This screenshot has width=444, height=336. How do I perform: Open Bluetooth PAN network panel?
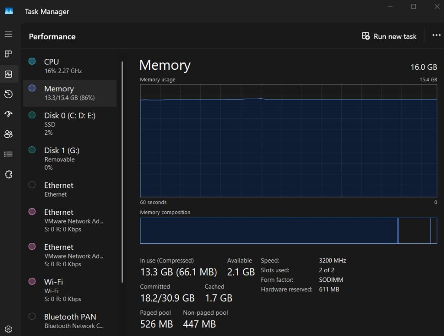(69, 320)
